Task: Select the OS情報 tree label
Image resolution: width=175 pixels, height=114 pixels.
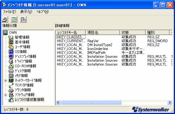Action: (x=21, y=51)
